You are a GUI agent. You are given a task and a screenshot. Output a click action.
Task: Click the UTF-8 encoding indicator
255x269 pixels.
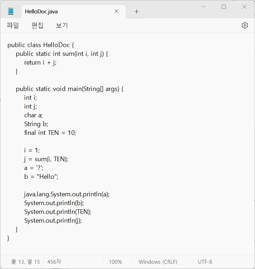[205, 262]
